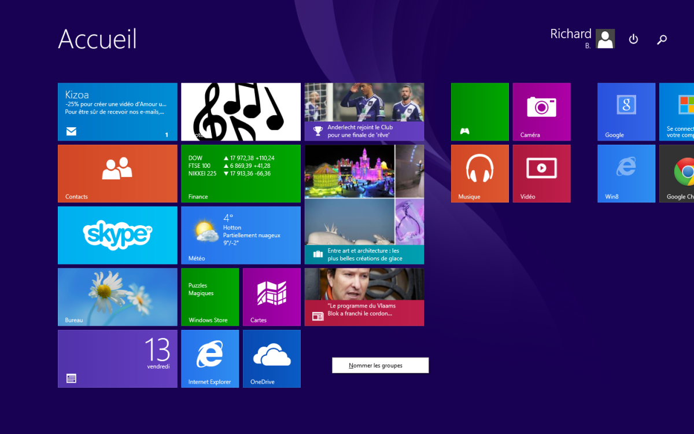
Task: Launch the Caméra app tile
Action: (x=541, y=112)
